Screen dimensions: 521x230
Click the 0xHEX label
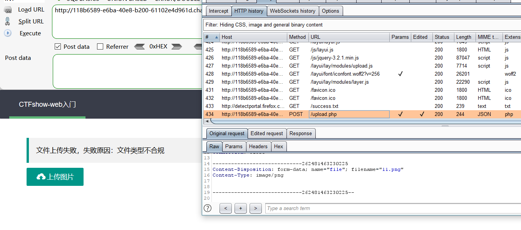[x=158, y=46]
